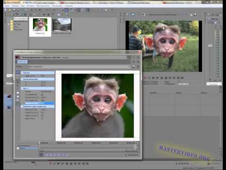Click Stop in the main bottom transport bar
This screenshot has width=226, height=170.
[x=71, y=163]
